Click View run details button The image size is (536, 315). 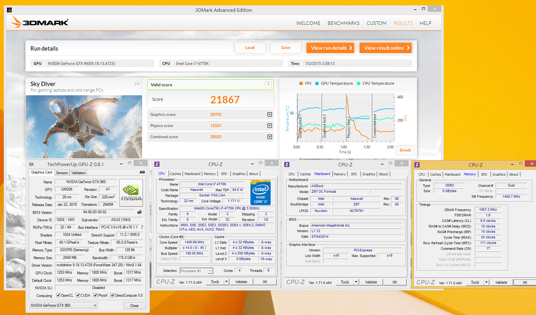click(330, 48)
